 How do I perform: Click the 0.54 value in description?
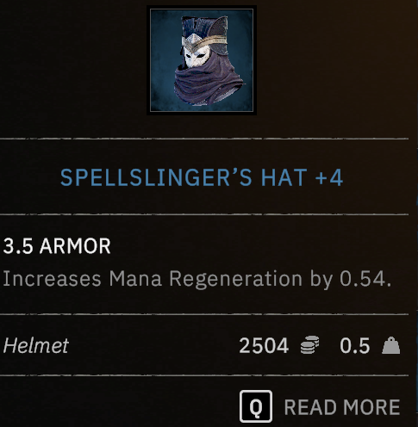tap(365, 279)
